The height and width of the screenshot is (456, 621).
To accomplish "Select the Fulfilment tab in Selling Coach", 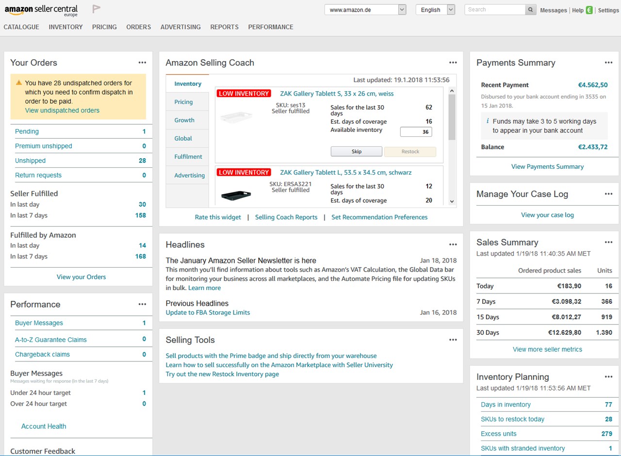I will click(x=187, y=157).
